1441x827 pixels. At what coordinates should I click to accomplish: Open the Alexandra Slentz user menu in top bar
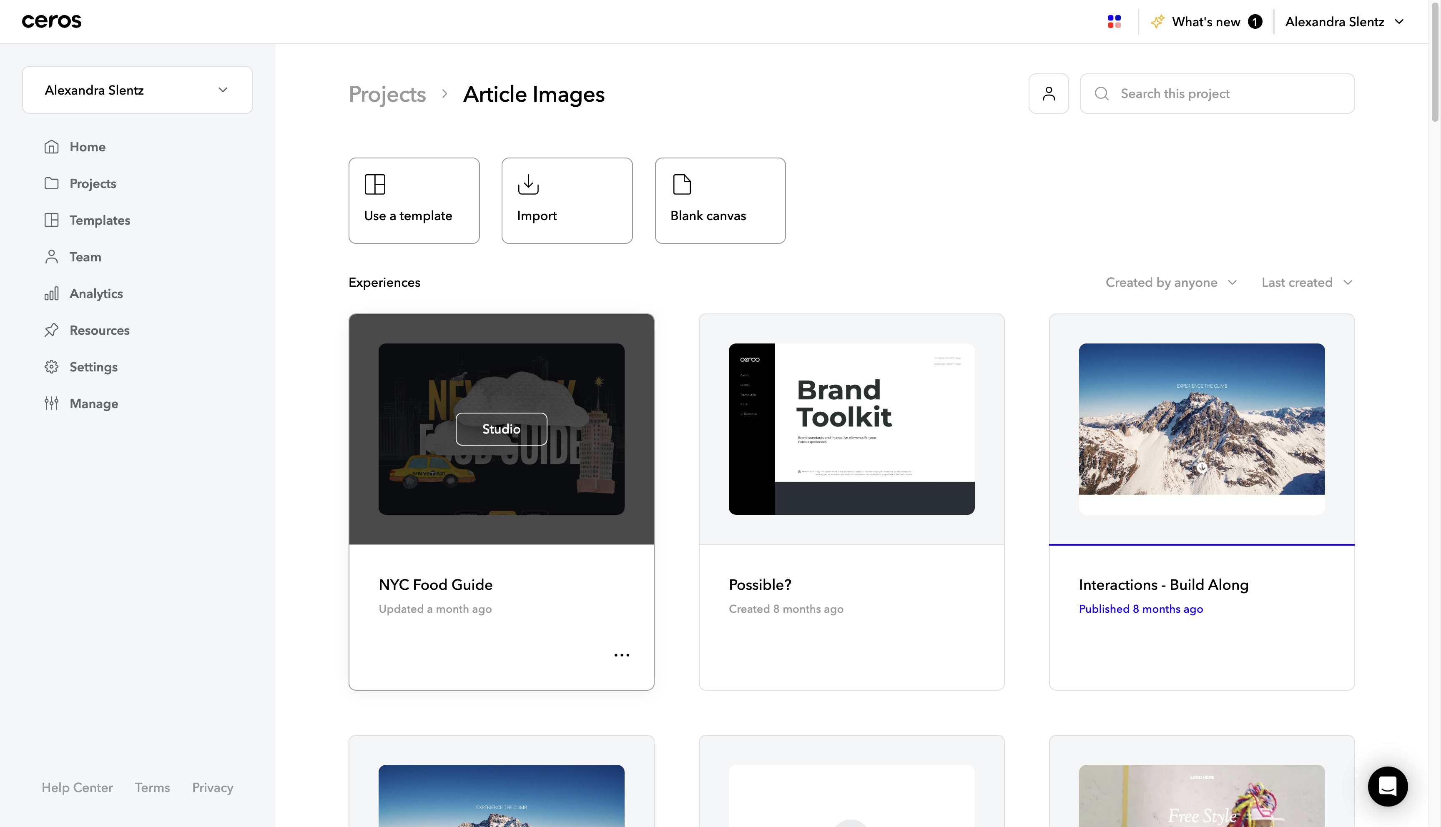[x=1344, y=22]
